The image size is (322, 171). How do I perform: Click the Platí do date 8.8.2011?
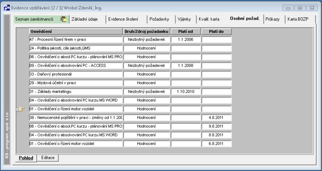217,135
